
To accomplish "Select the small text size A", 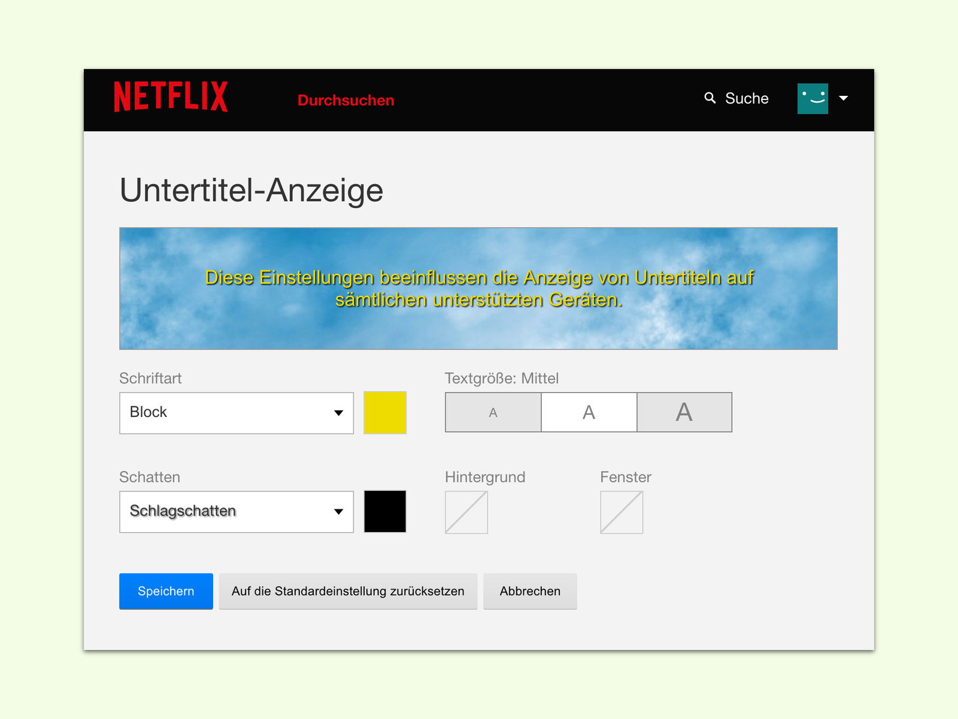I will pyautogui.click(x=493, y=412).
